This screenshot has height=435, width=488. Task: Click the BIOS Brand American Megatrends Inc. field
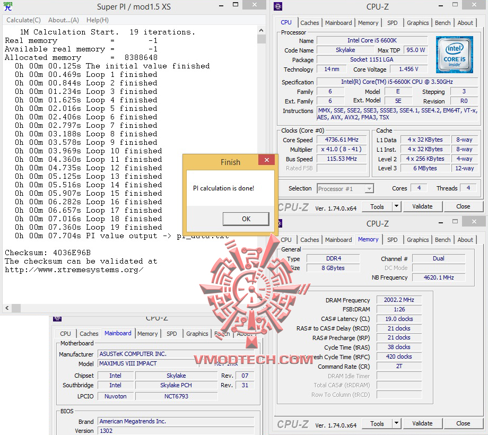point(176,421)
